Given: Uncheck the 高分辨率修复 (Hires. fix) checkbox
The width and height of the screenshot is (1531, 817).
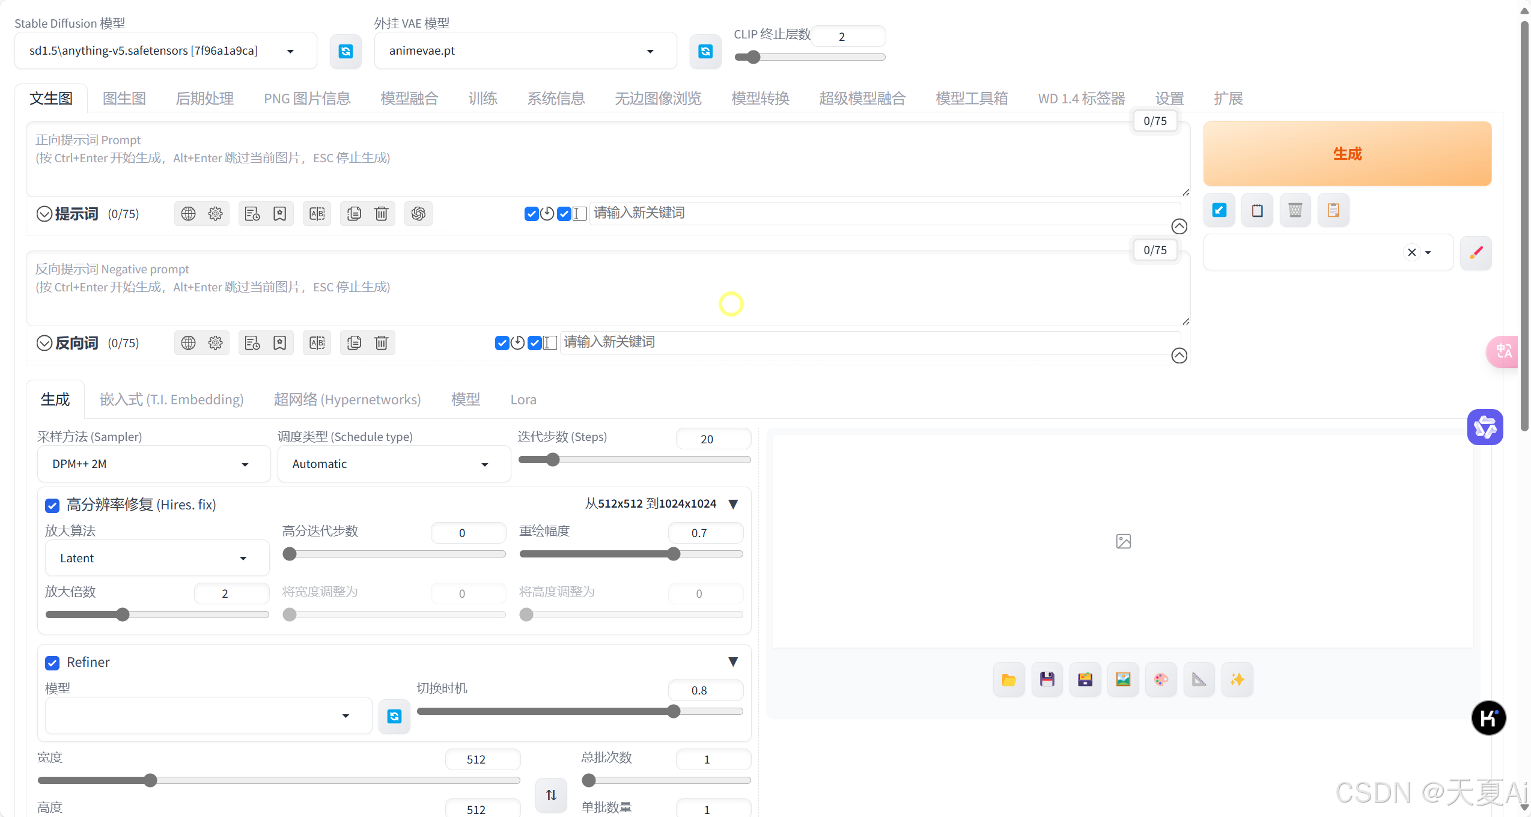Looking at the screenshot, I should tap(52, 505).
